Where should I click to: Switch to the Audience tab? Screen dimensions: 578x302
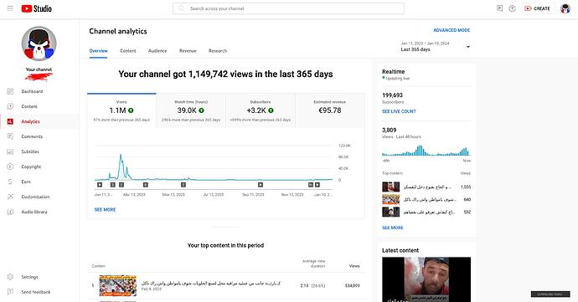[157, 51]
